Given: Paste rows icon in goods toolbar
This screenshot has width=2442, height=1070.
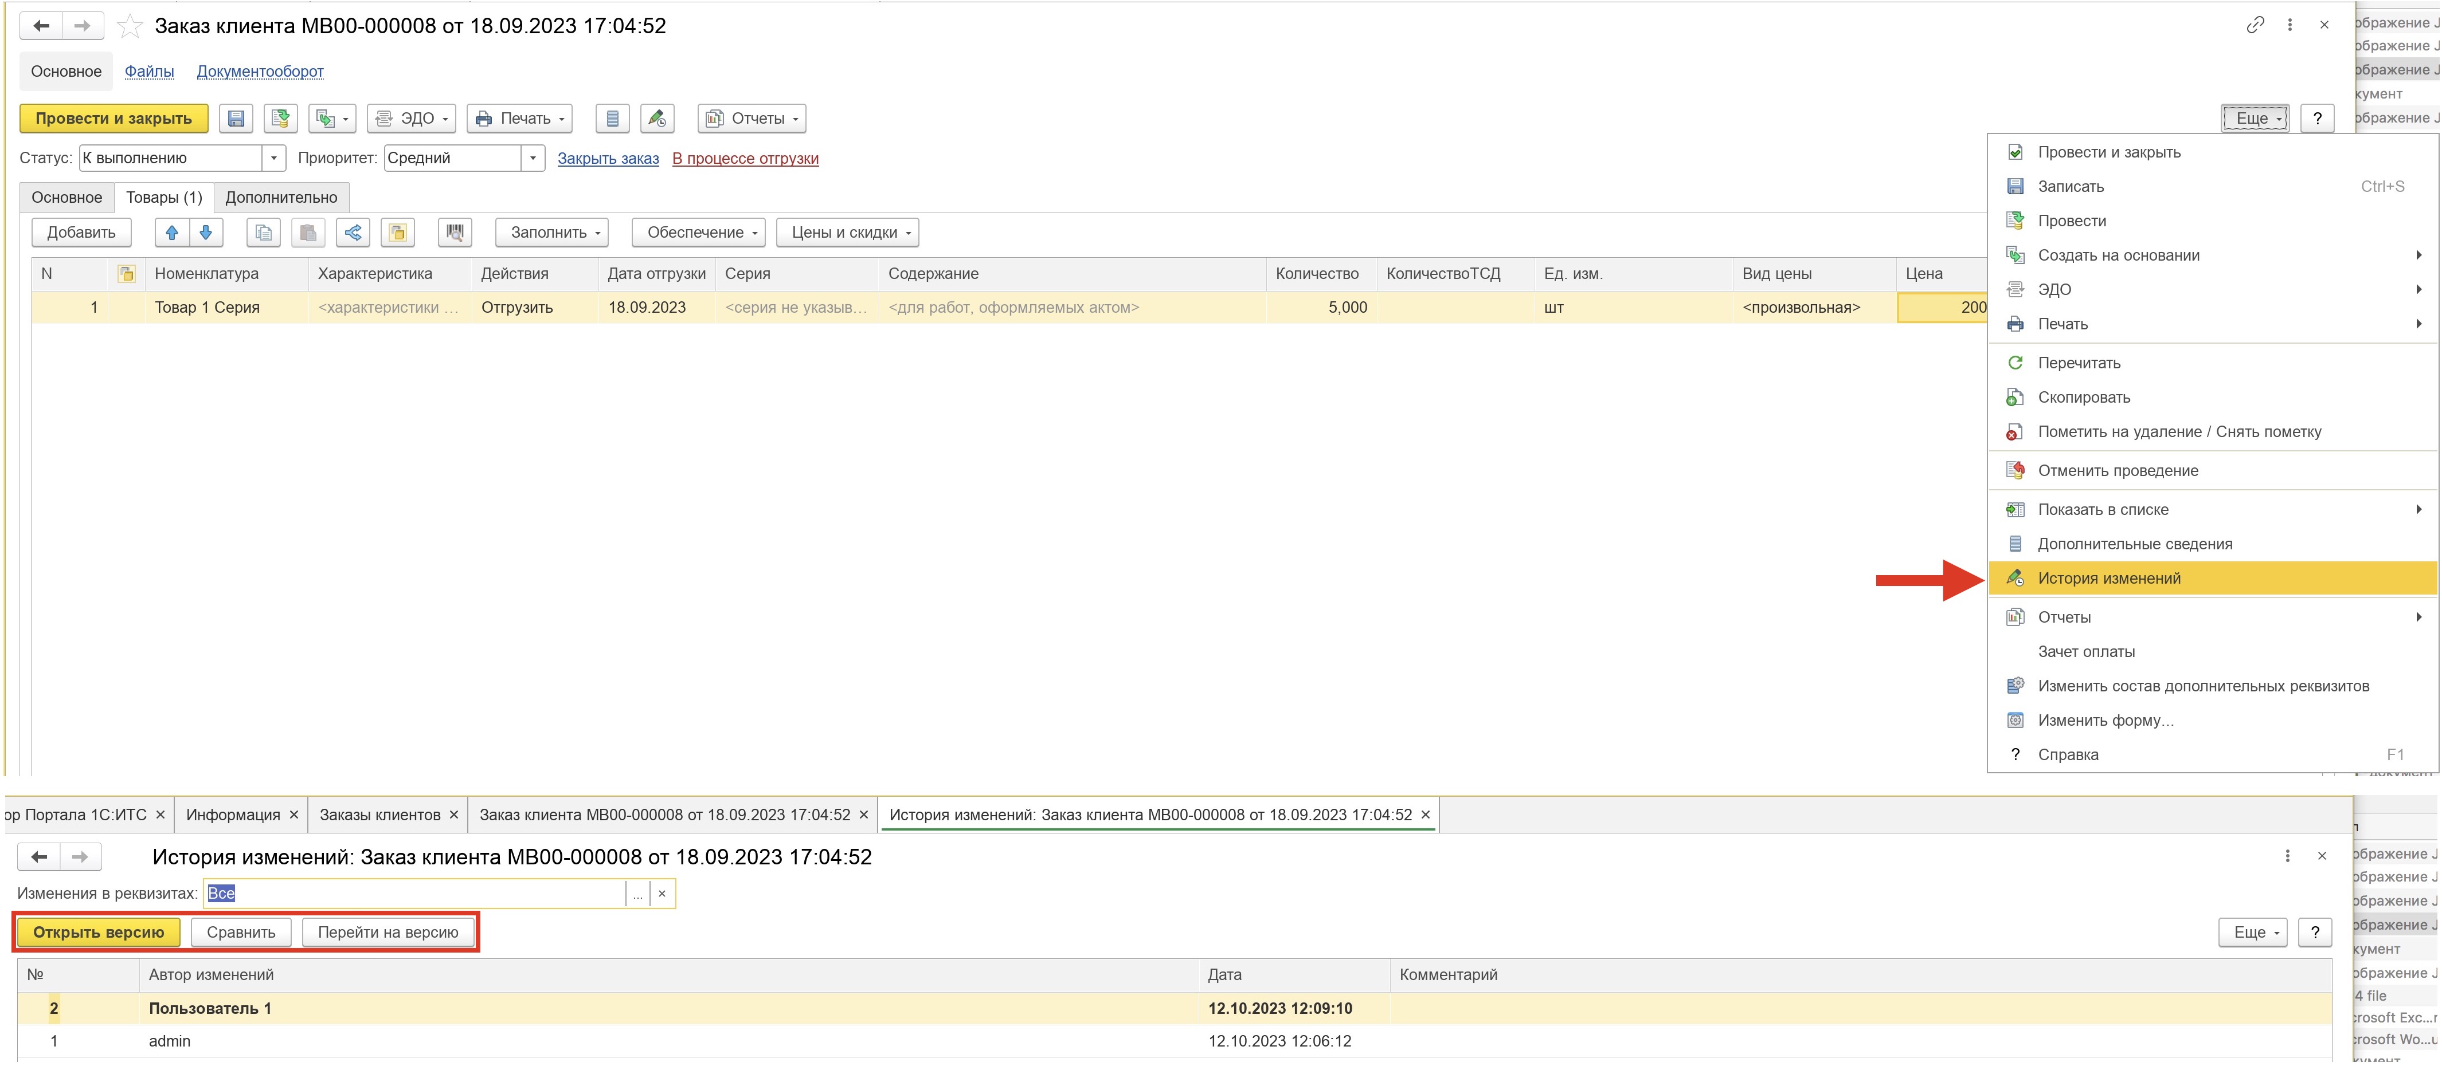Looking at the screenshot, I should click(308, 233).
